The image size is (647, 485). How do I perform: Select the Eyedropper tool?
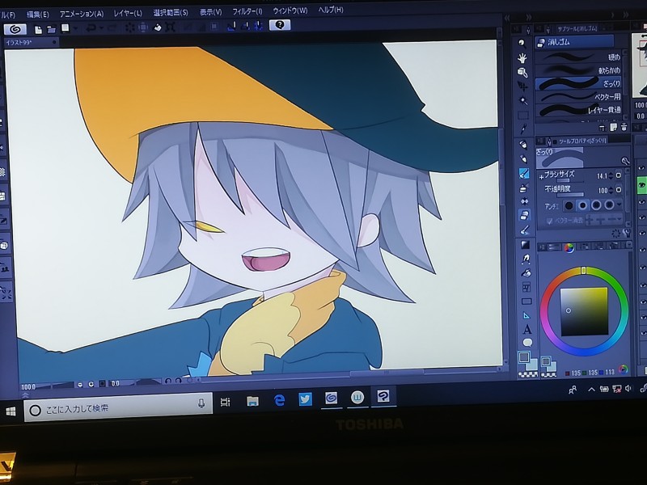pos(522,129)
